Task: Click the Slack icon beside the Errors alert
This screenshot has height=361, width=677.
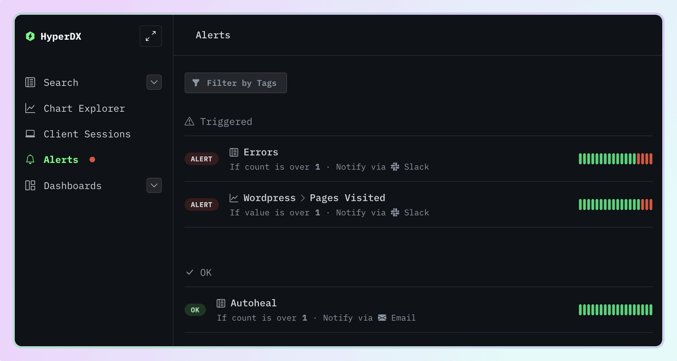Action: pyautogui.click(x=395, y=167)
